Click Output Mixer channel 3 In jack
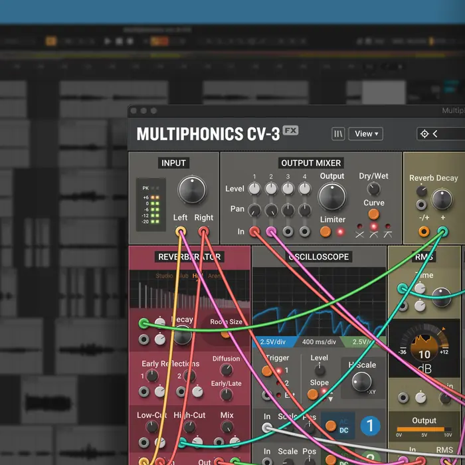The image size is (465, 465). pyautogui.click(x=288, y=232)
